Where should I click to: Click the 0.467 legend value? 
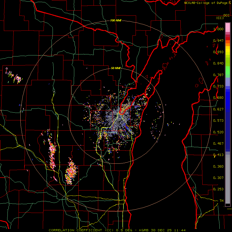(x=218, y=144)
